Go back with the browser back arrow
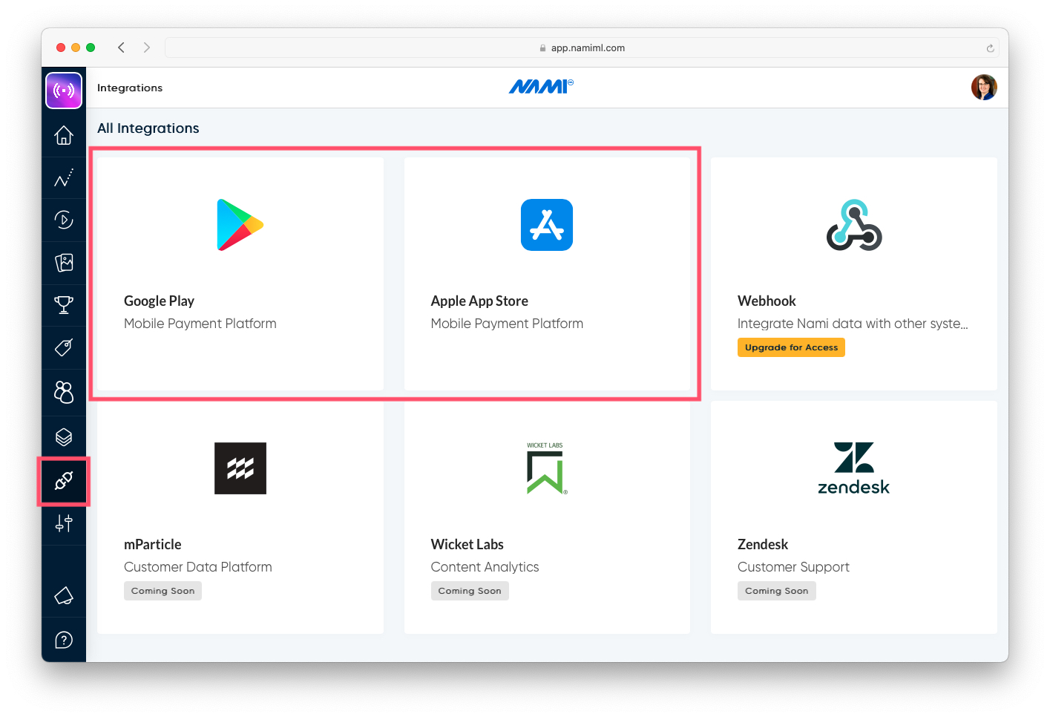Screen dimensions: 1050x717 click(x=121, y=48)
